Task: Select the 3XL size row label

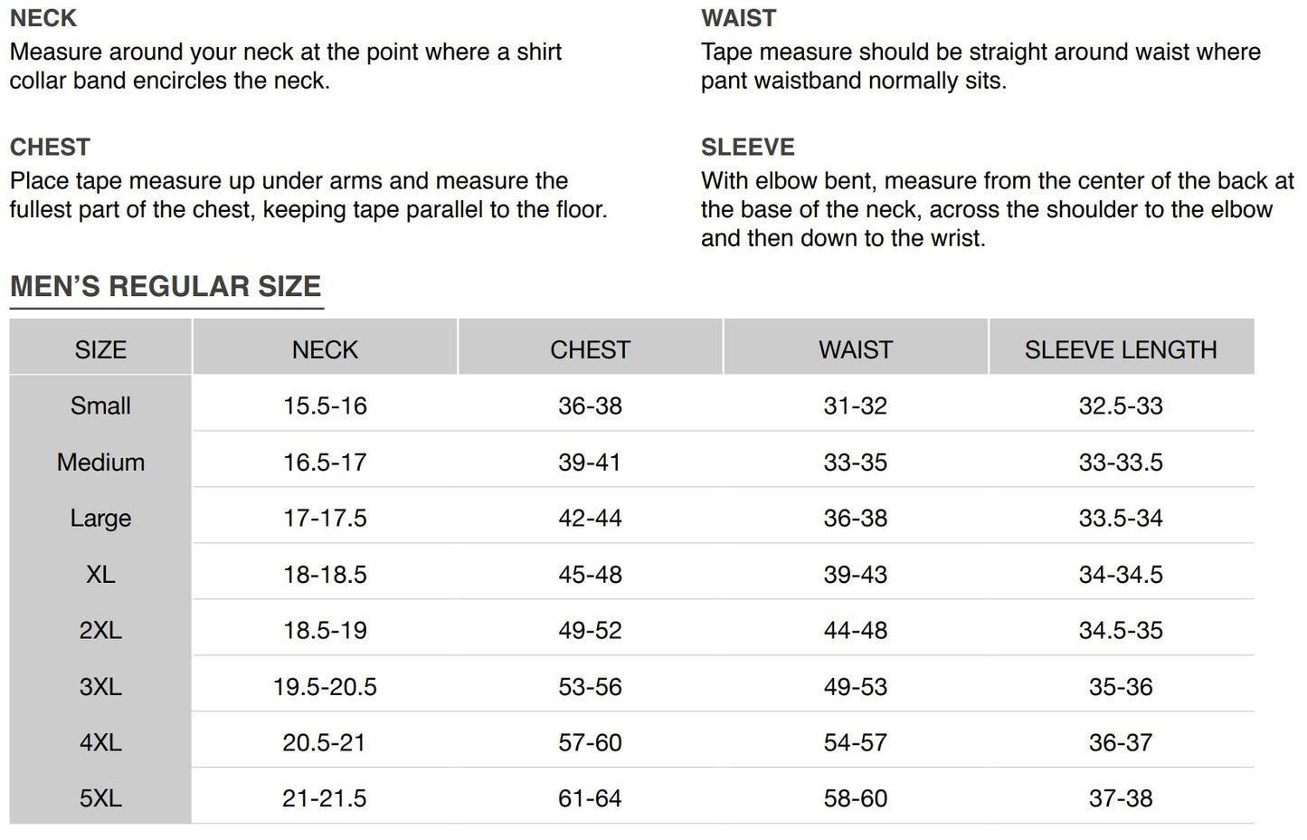Action: point(100,686)
